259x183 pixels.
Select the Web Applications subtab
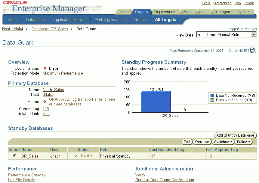coord(110,19)
